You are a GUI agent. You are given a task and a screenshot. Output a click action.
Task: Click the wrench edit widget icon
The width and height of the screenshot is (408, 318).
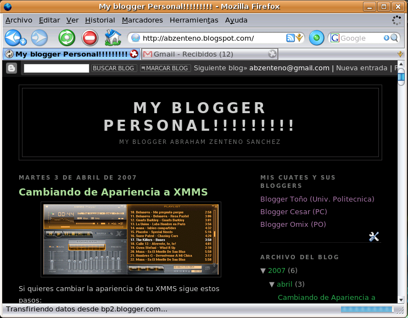coord(374,237)
